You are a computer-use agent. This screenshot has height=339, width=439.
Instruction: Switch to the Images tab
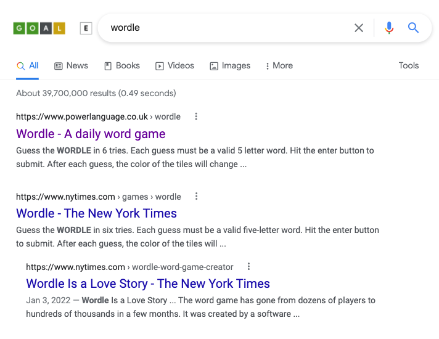(x=230, y=66)
